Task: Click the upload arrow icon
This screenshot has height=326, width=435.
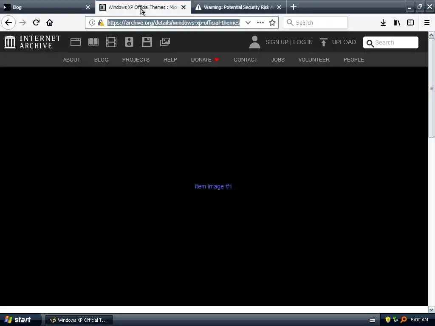Action: (x=323, y=42)
